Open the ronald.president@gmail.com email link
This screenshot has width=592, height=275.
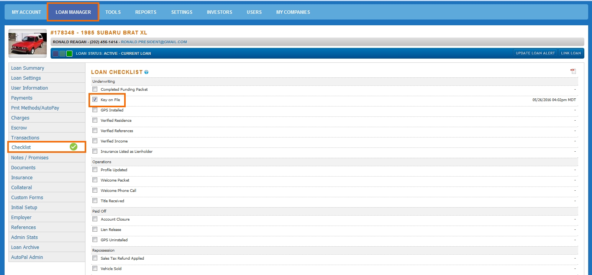(x=154, y=42)
